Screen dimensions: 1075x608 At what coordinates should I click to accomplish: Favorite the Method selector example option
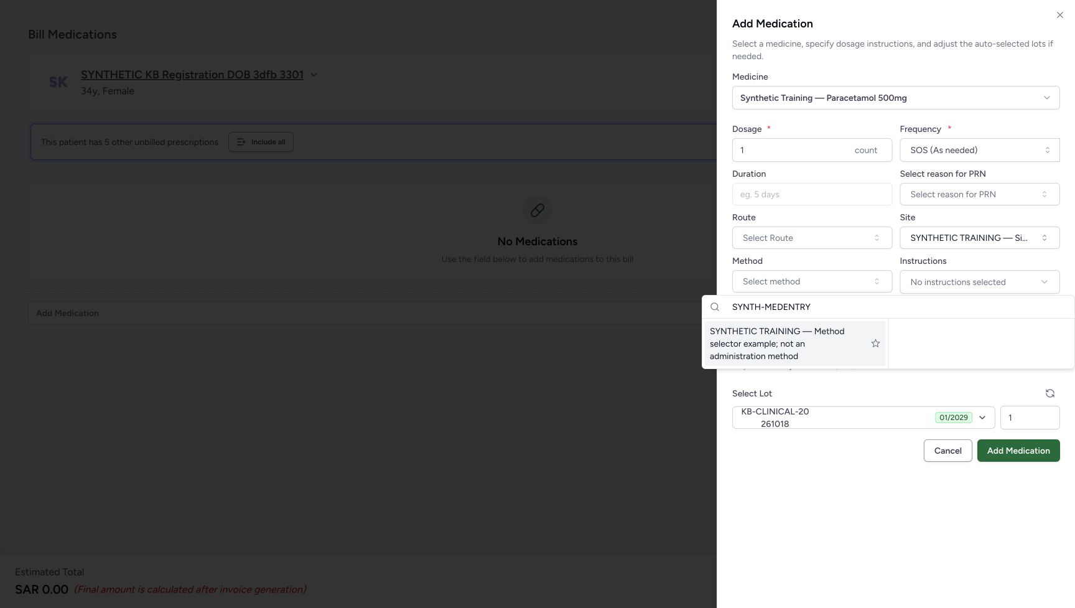[x=875, y=344]
